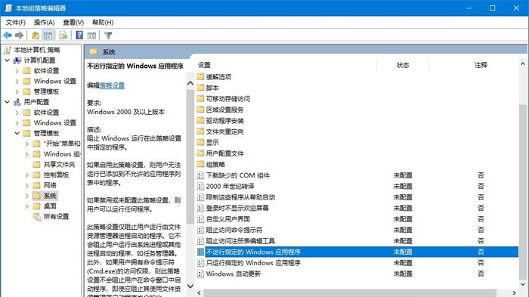Sort by the 状态 column header
Image resolution: width=529 pixels, height=297 pixels.
pyautogui.click(x=403, y=65)
